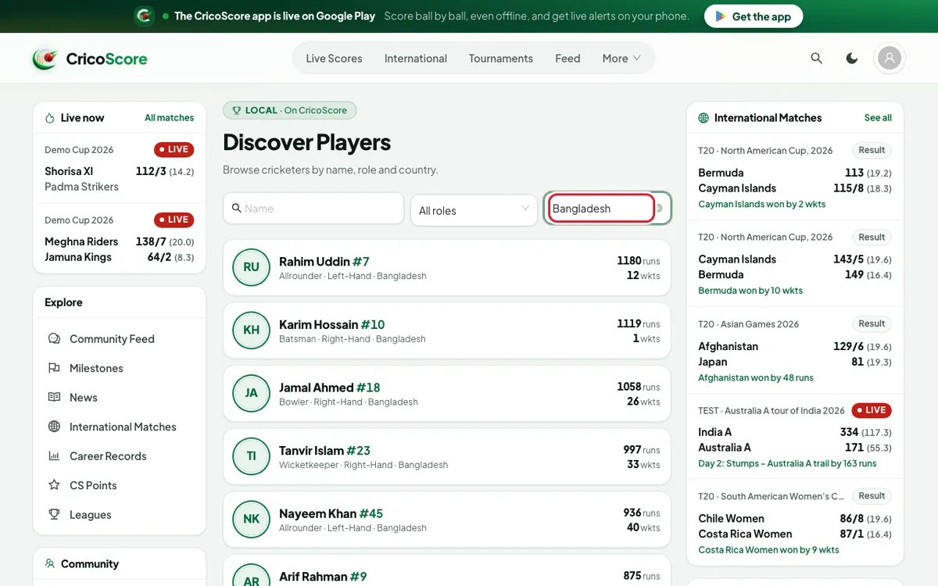Click the News newspaper icon
938x586 pixels.
tap(54, 397)
